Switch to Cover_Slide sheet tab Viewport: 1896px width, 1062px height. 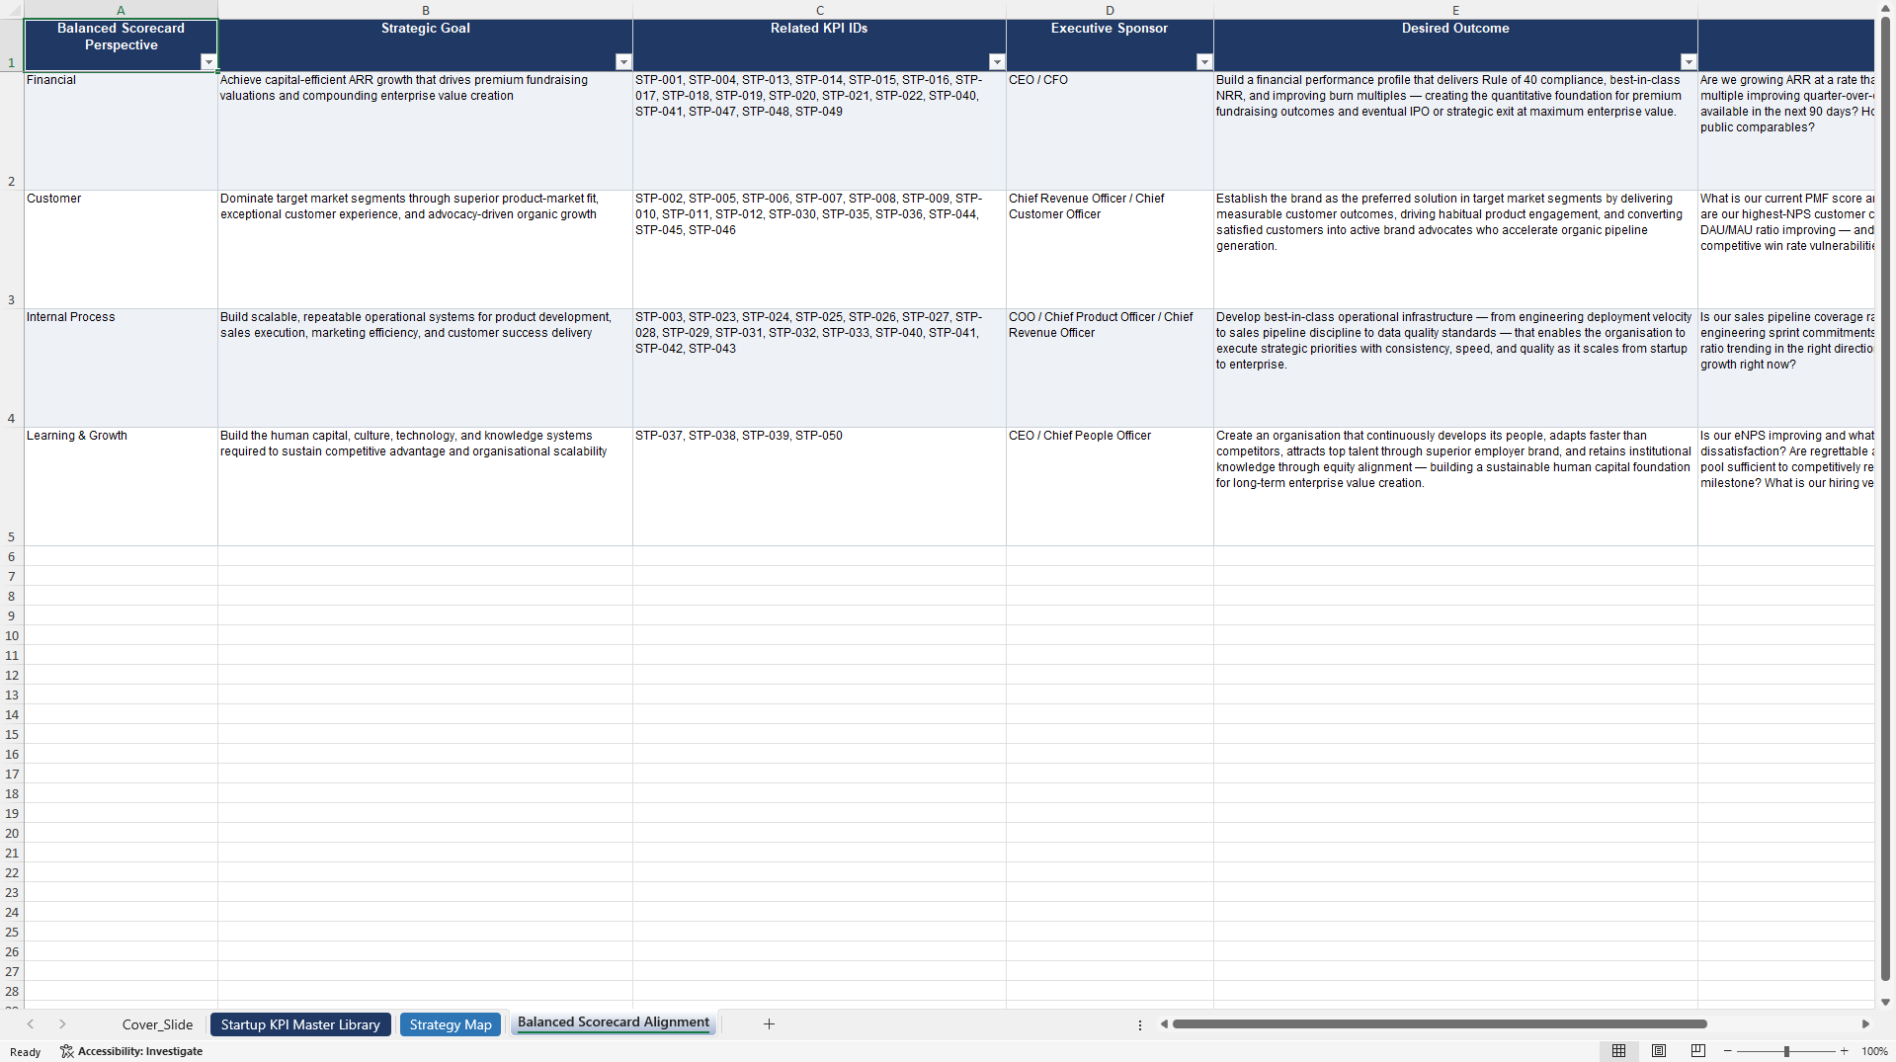pyautogui.click(x=157, y=1024)
